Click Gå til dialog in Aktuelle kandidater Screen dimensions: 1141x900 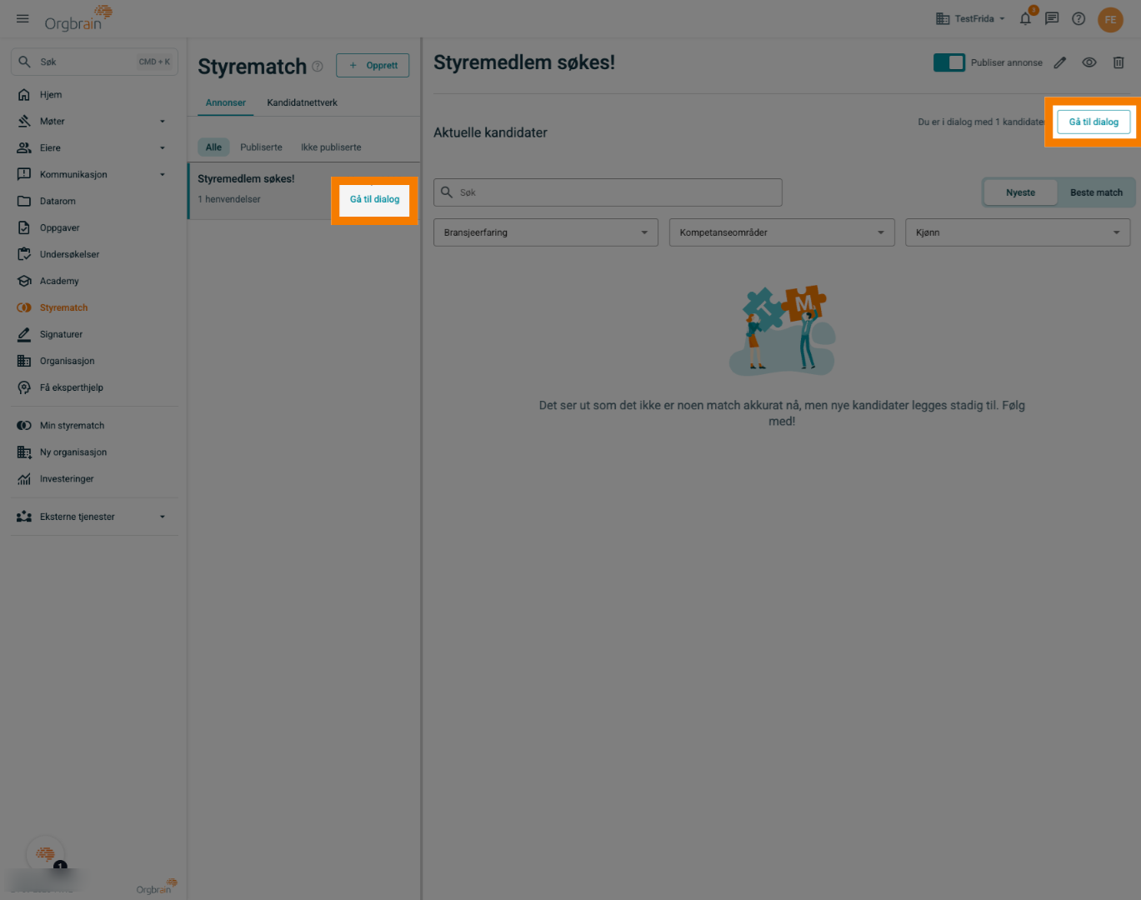(1093, 122)
